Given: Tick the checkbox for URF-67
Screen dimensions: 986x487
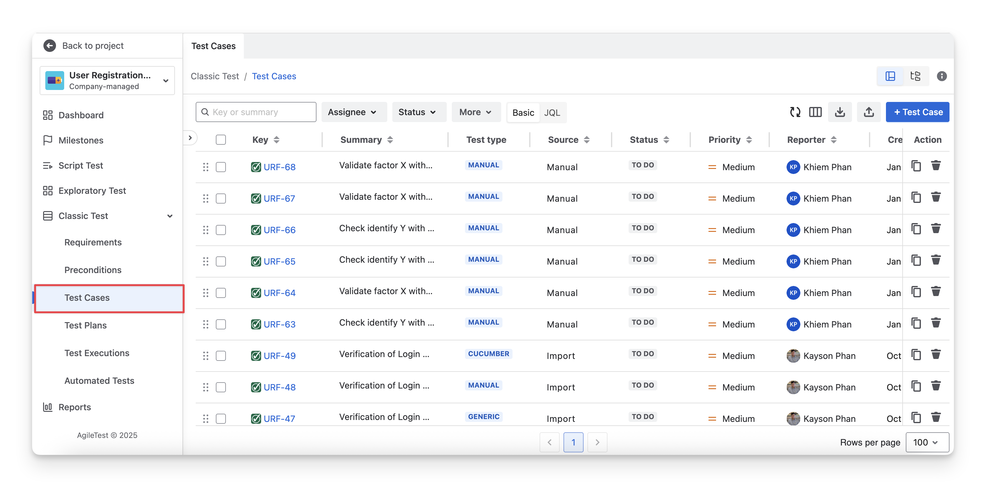Looking at the screenshot, I should pos(221,198).
